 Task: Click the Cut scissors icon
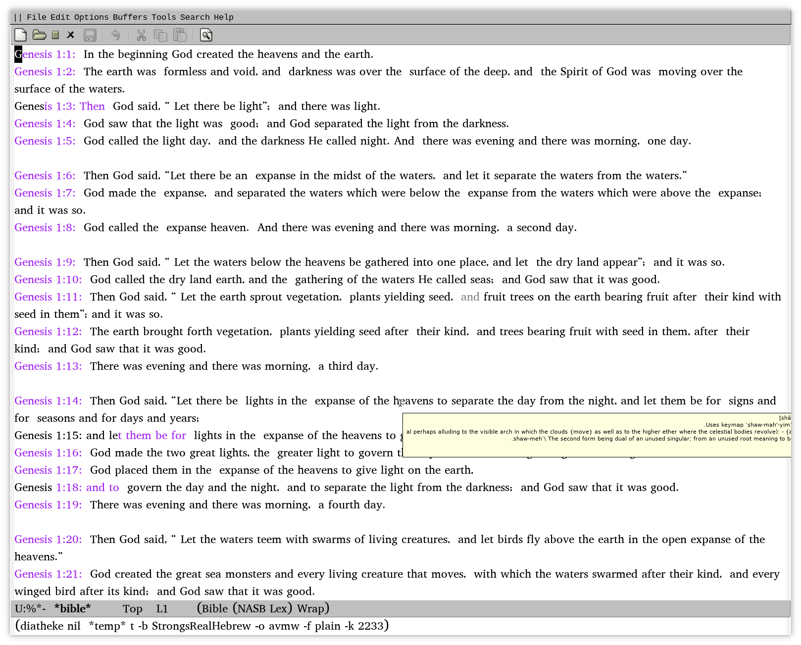click(x=142, y=35)
